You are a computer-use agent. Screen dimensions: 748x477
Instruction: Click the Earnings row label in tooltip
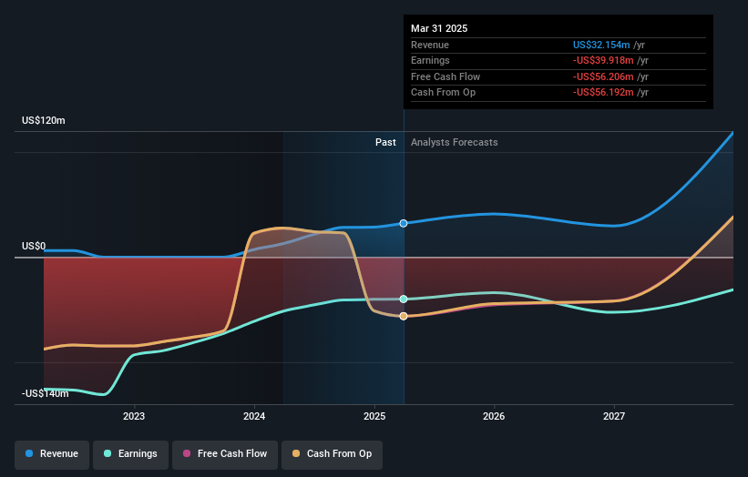tap(430, 60)
